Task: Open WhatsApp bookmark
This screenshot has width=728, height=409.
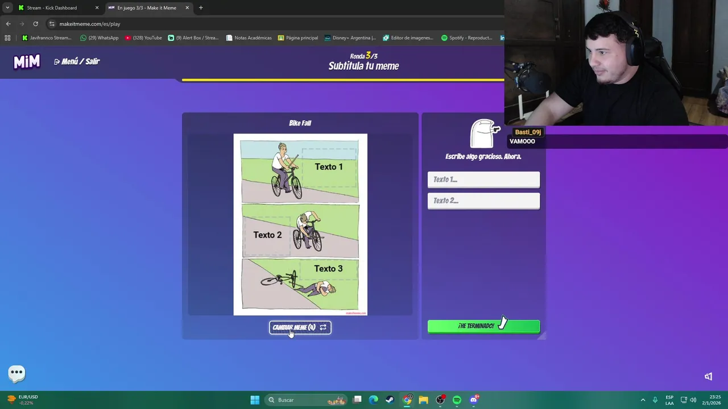Action: tap(100, 38)
